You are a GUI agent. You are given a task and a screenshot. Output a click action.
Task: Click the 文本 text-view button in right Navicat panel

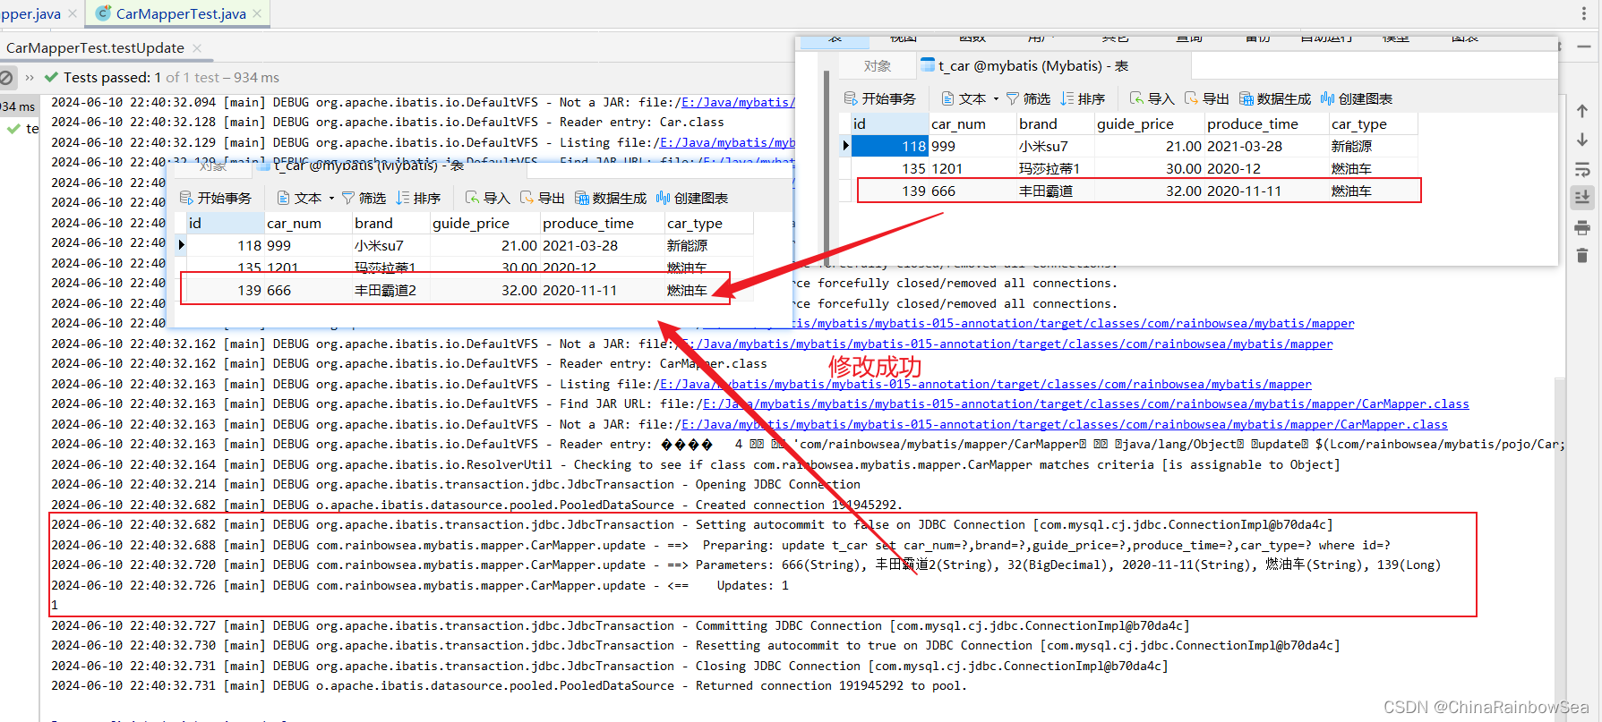963,98
